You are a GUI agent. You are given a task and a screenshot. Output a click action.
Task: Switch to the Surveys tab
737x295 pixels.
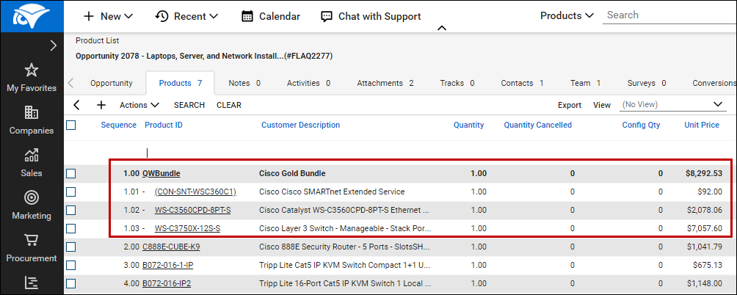(647, 83)
